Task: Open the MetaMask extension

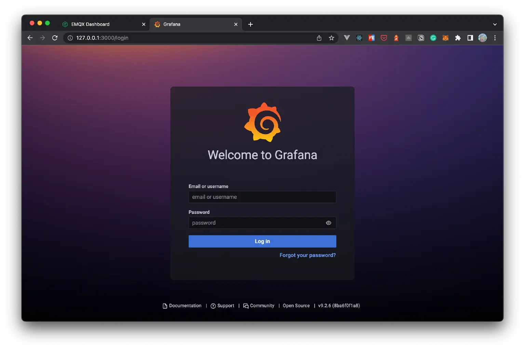Action: click(445, 38)
